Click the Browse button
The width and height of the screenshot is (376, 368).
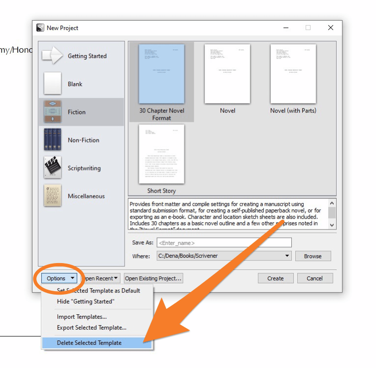pyautogui.click(x=313, y=256)
